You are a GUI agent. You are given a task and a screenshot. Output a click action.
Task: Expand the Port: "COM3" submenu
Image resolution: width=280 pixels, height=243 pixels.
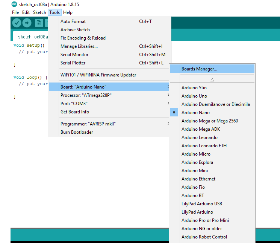109,104
